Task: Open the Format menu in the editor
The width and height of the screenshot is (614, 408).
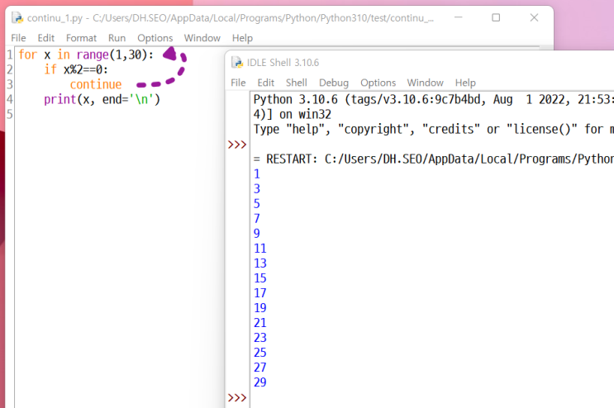Action: coord(81,38)
